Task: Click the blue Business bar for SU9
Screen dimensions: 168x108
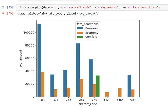Action: (x=129, y=86)
